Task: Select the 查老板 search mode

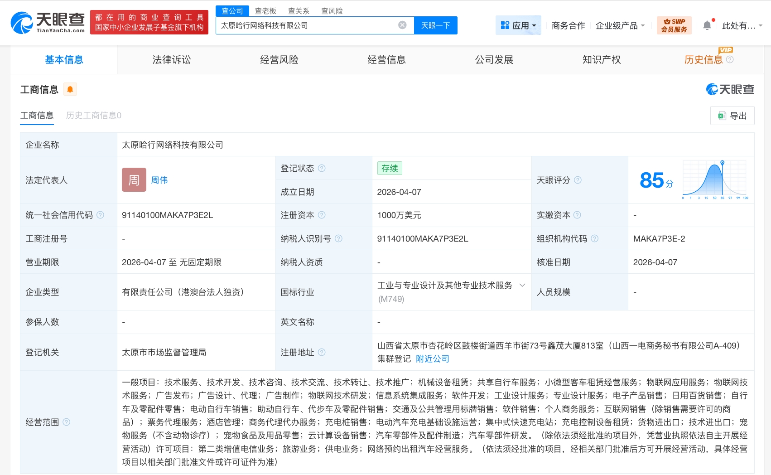Action: 265,11
